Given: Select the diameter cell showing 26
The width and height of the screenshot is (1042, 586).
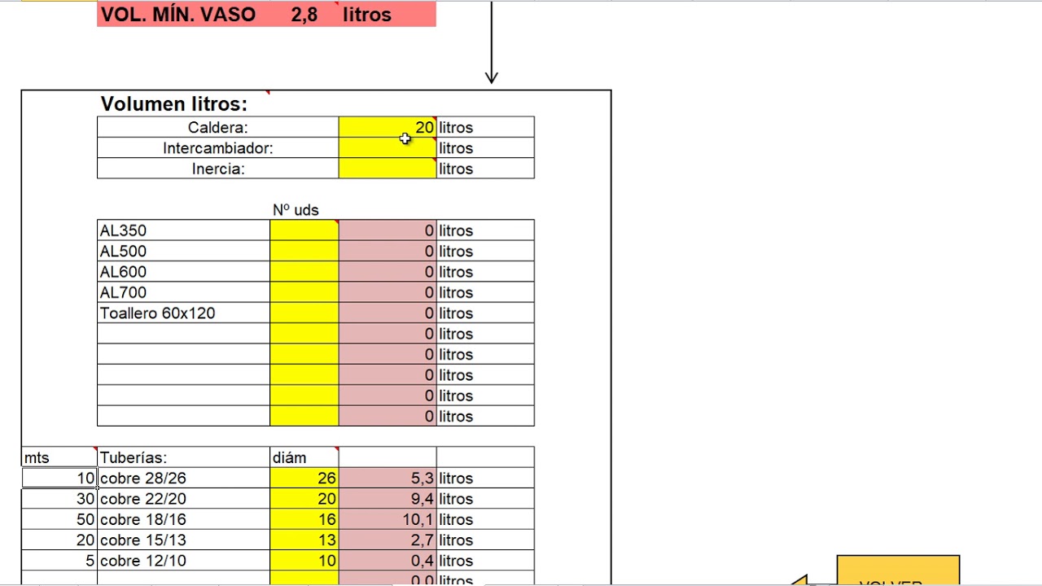Looking at the screenshot, I should (x=304, y=478).
